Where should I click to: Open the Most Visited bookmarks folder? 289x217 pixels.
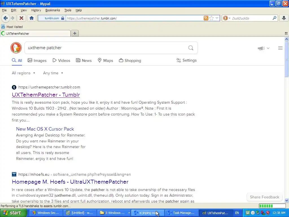[x=12, y=27]
